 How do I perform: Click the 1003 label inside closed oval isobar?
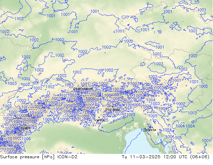tap(159, 64)
